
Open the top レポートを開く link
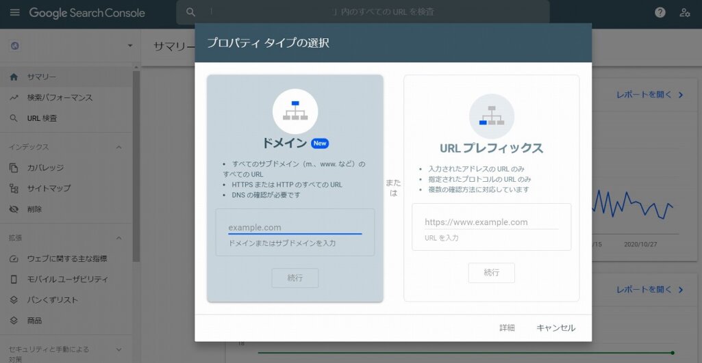point(649,95)
